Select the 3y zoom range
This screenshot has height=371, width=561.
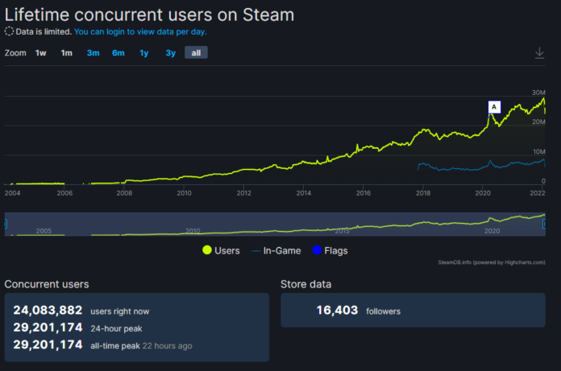click(x=170, y=53)
